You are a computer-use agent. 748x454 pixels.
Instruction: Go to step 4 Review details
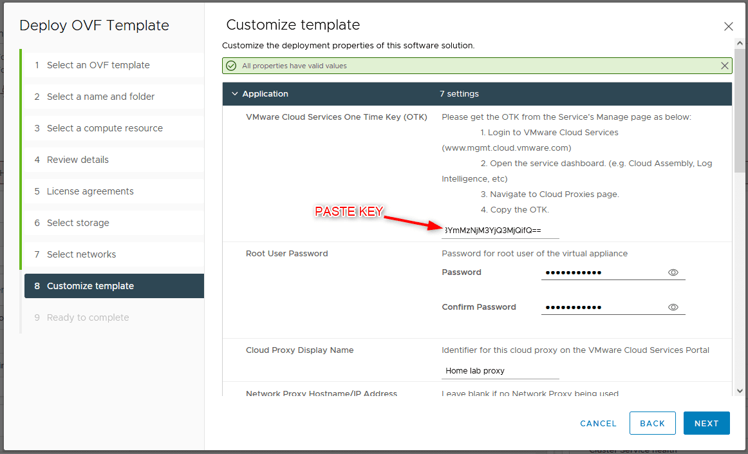tap(113, 160)
